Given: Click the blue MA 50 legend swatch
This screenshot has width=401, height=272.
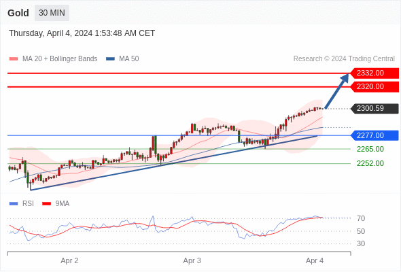Looking at the screenshot, I should pos(110,59).
